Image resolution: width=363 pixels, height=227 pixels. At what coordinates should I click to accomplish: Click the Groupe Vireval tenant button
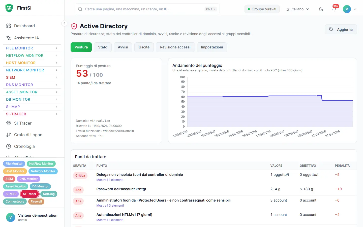click(x=262, y=9)
